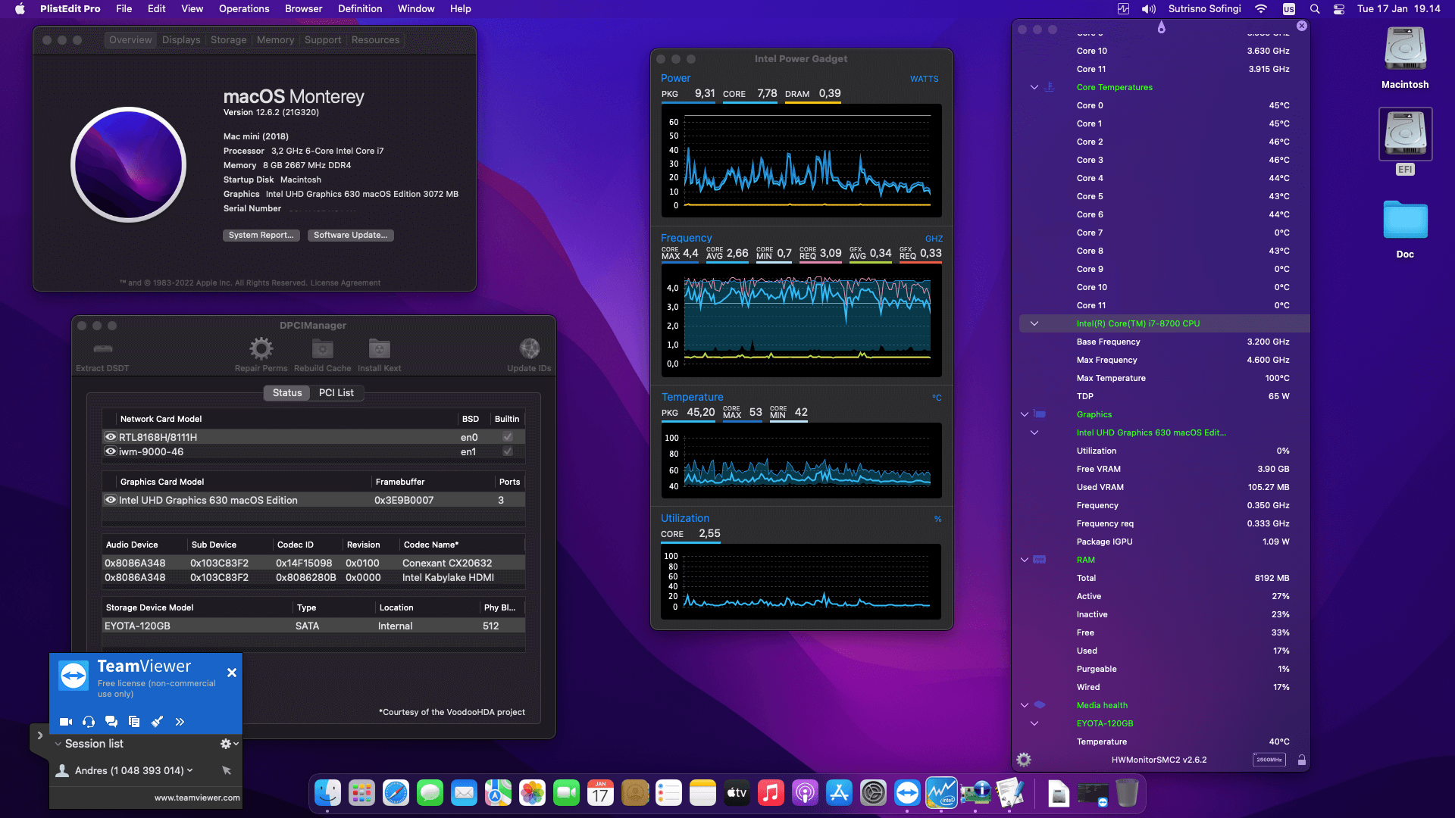This screenshot has width=1455, height=818.
Task: Collapse the TeamViewer panel with the side arrow
Action: point(39,735)
